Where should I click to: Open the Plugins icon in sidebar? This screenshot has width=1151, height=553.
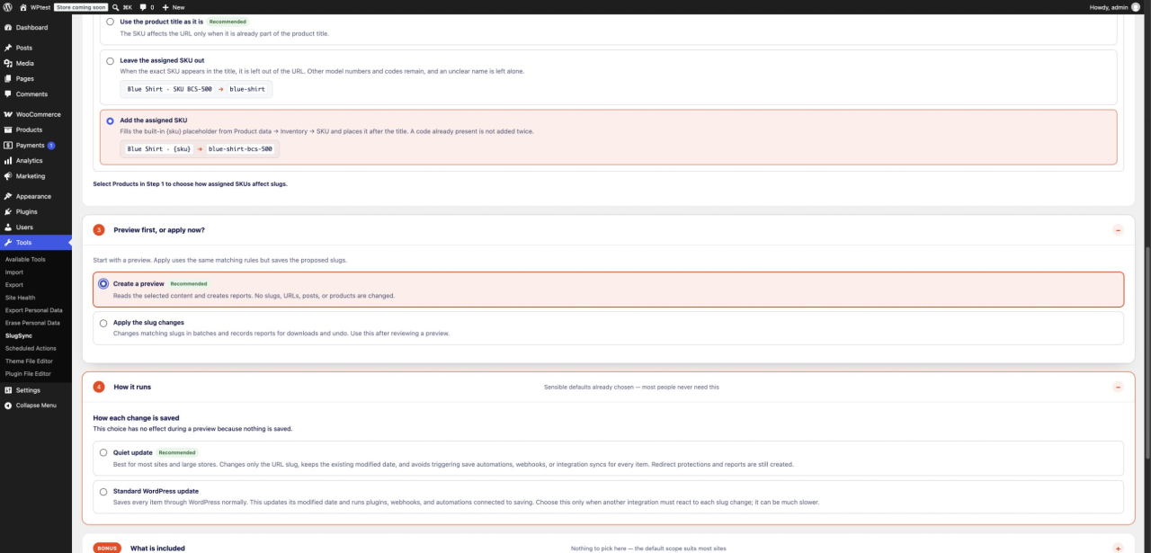tap(8, 211)
